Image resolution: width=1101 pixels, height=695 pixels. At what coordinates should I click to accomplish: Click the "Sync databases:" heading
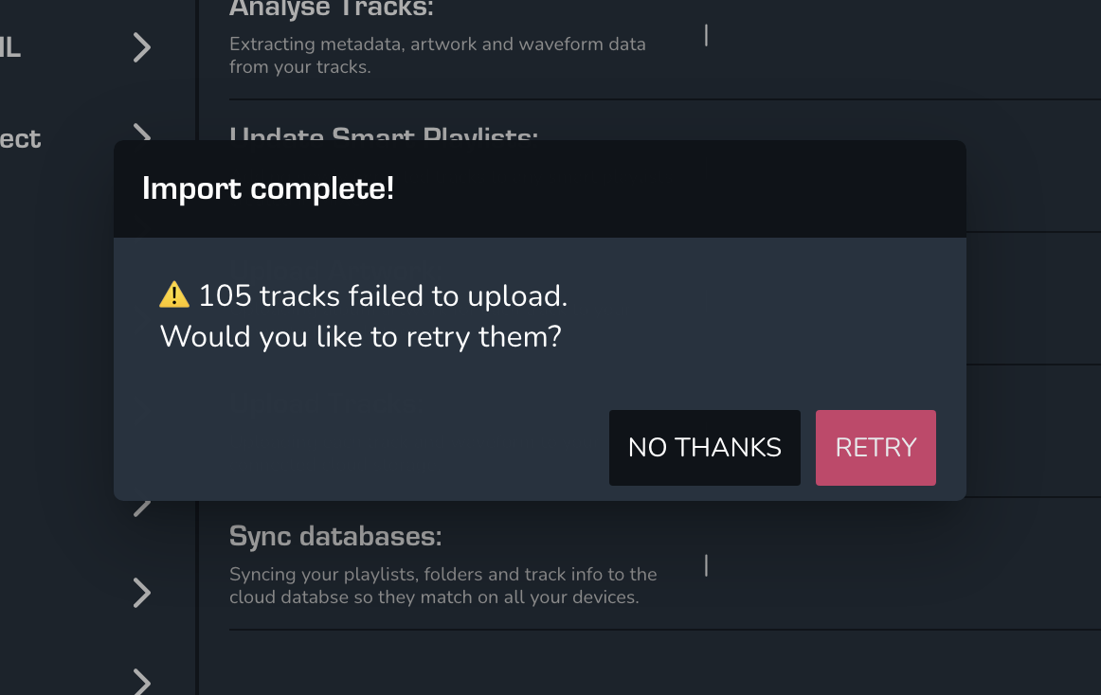click(x=335, y=537)
